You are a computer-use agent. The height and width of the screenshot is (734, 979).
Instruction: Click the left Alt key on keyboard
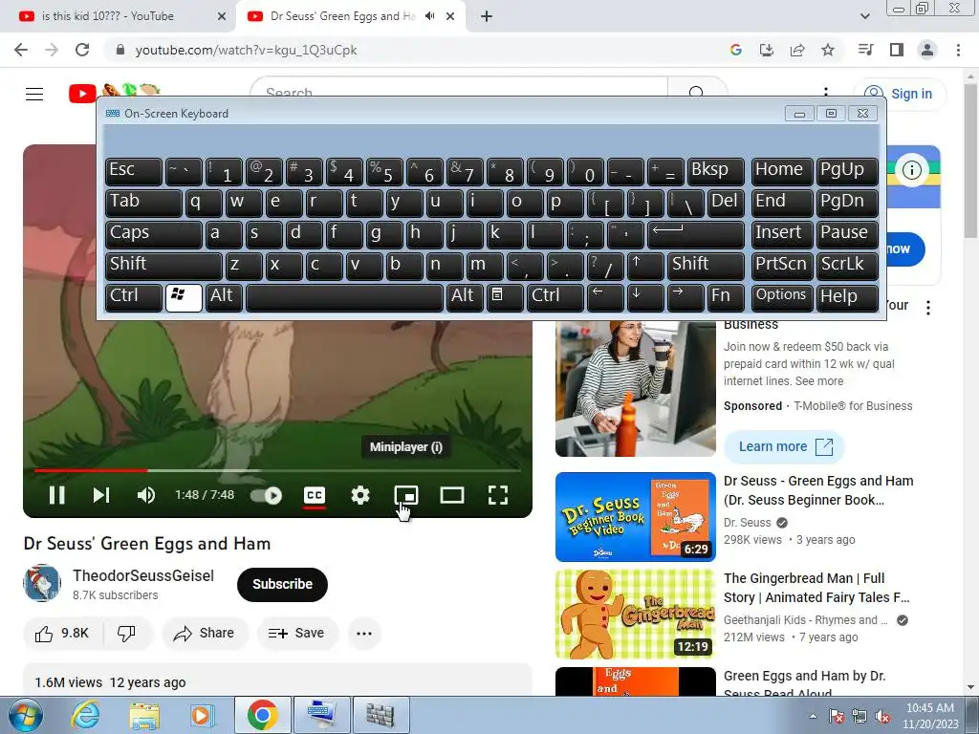click(x=224, y=297)
